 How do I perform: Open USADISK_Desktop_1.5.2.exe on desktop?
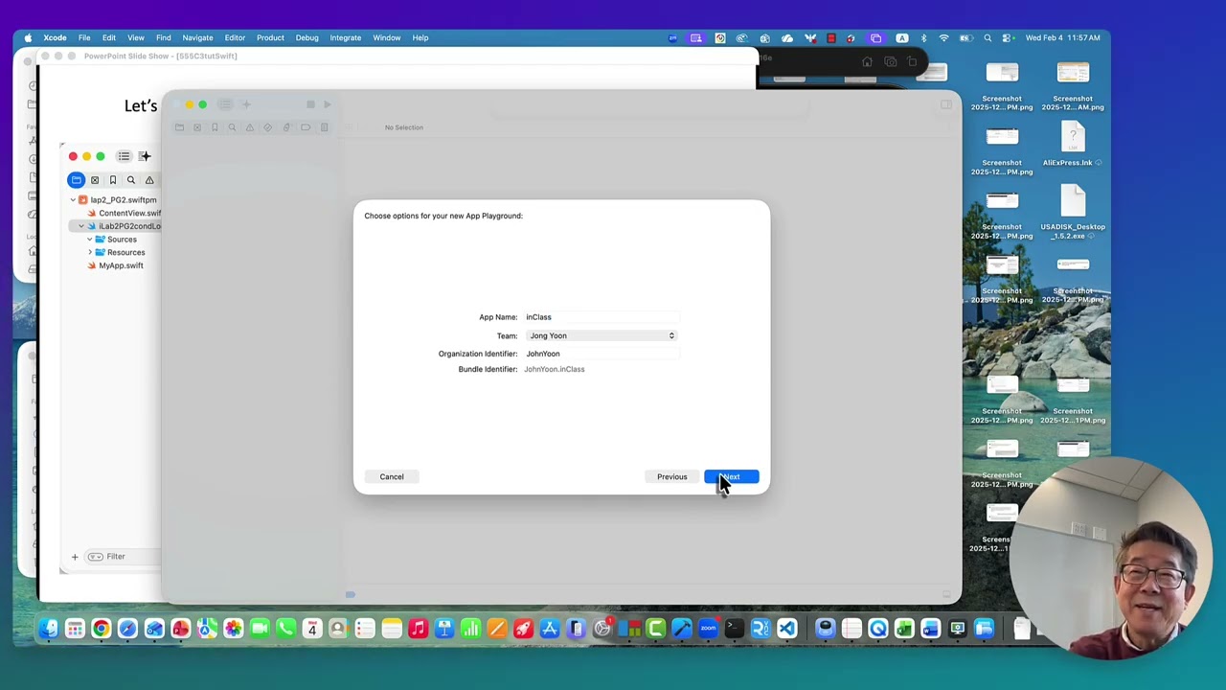tap(1073, 214)
